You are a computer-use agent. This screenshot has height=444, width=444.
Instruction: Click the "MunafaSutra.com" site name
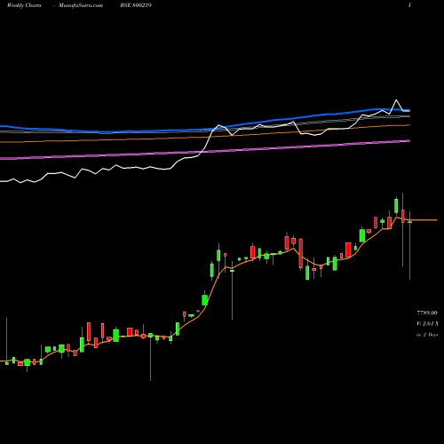[81, 5]
